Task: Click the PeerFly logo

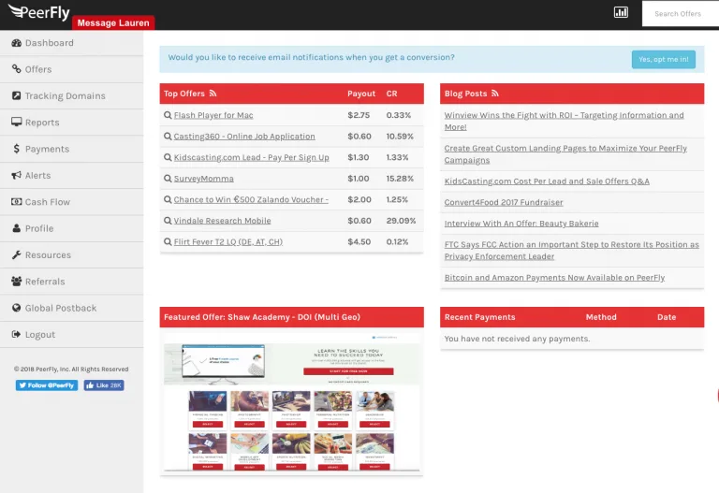Action: click(39, 12)
